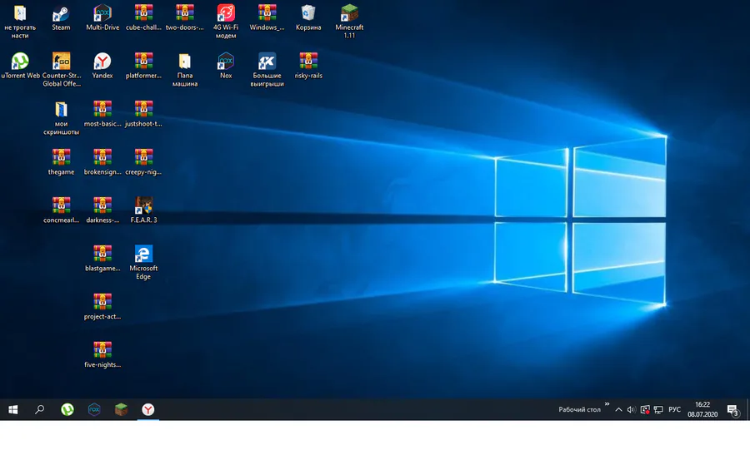The image size is (750, 460).
Task: Open uTorrent from the taskbar
Action: coord(67,410)
